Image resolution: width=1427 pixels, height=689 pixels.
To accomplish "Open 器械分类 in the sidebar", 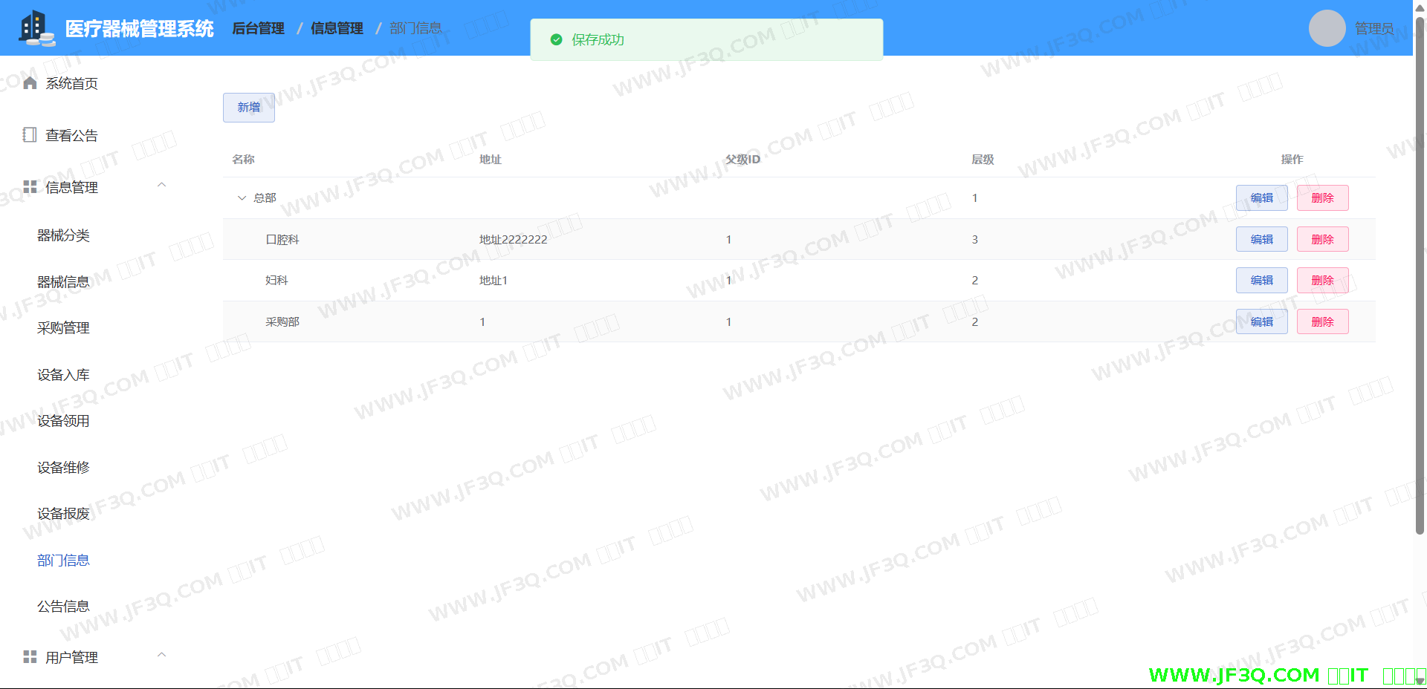I will click(x=63, y=235).
